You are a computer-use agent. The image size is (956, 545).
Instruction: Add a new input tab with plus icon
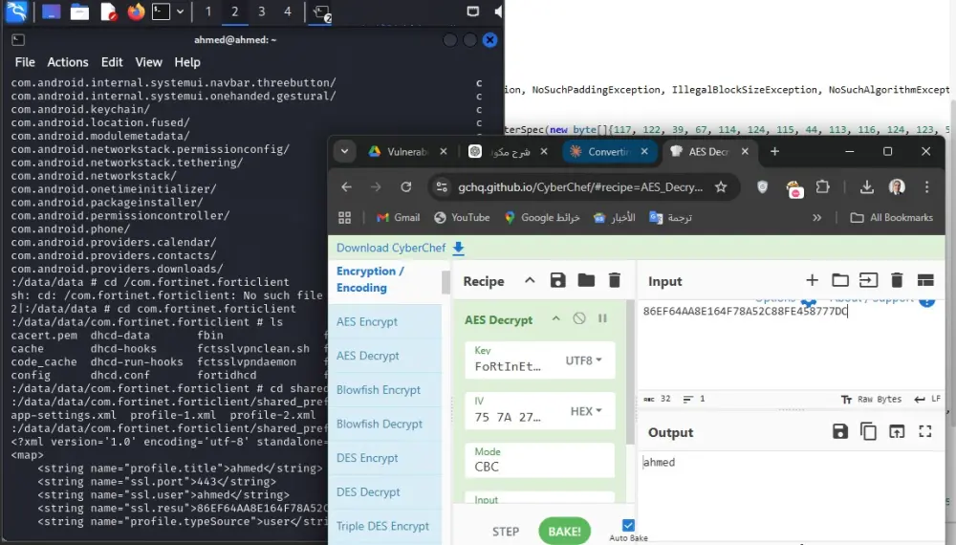coord(812,280)
